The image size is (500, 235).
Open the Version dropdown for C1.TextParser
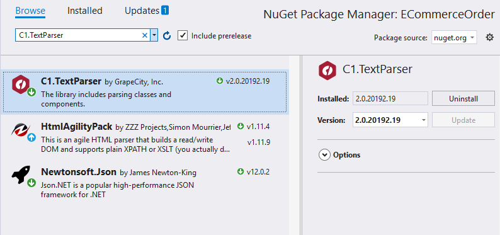pyautogui.click(x=390, y=120)
